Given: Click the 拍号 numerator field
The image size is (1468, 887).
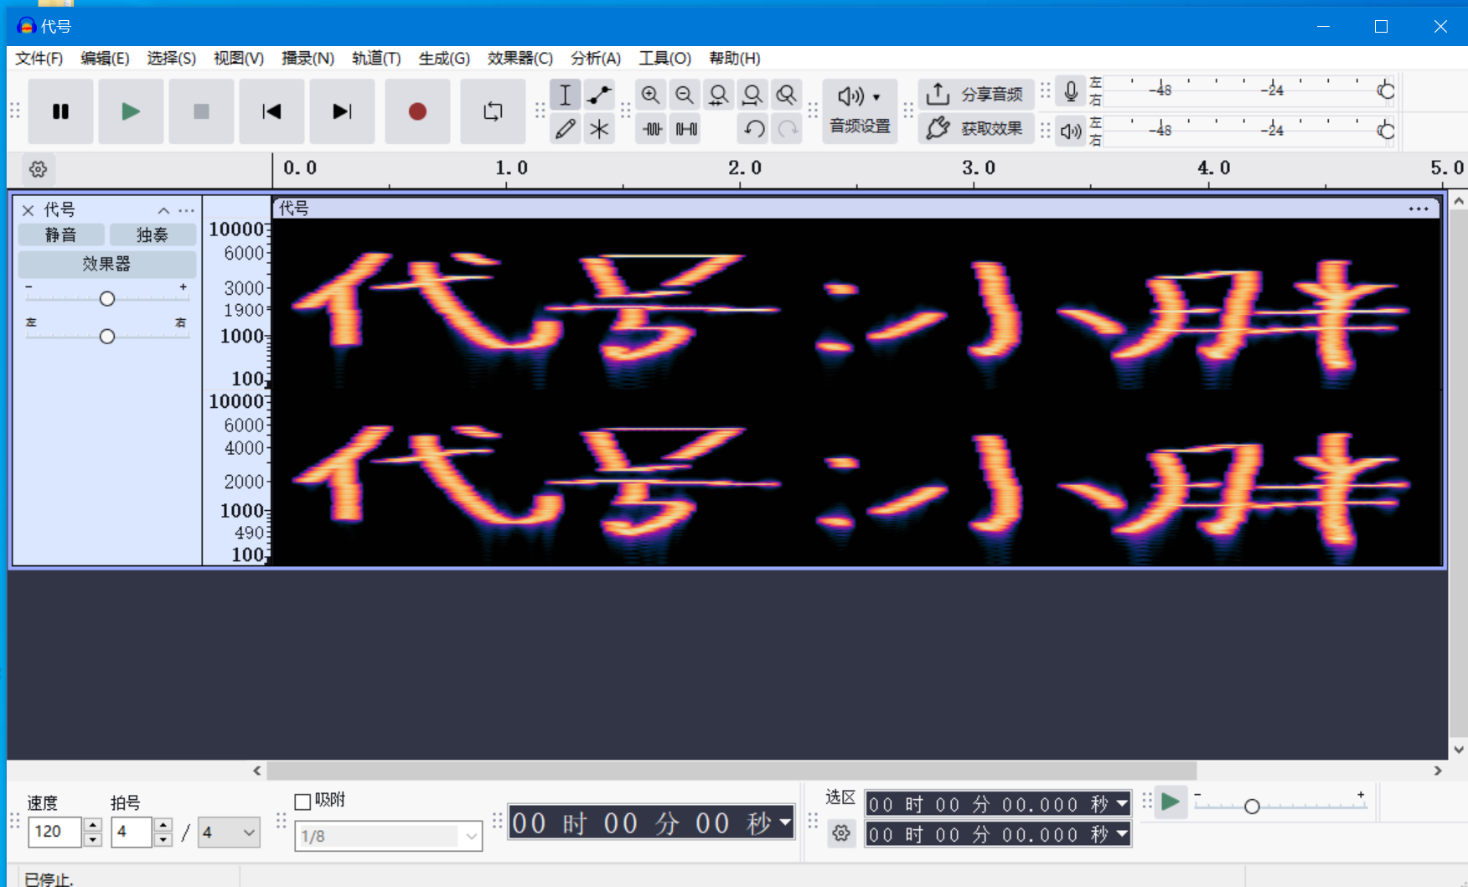Looking at the screenshot, I should pyautogui.click(x=132, y=832).
